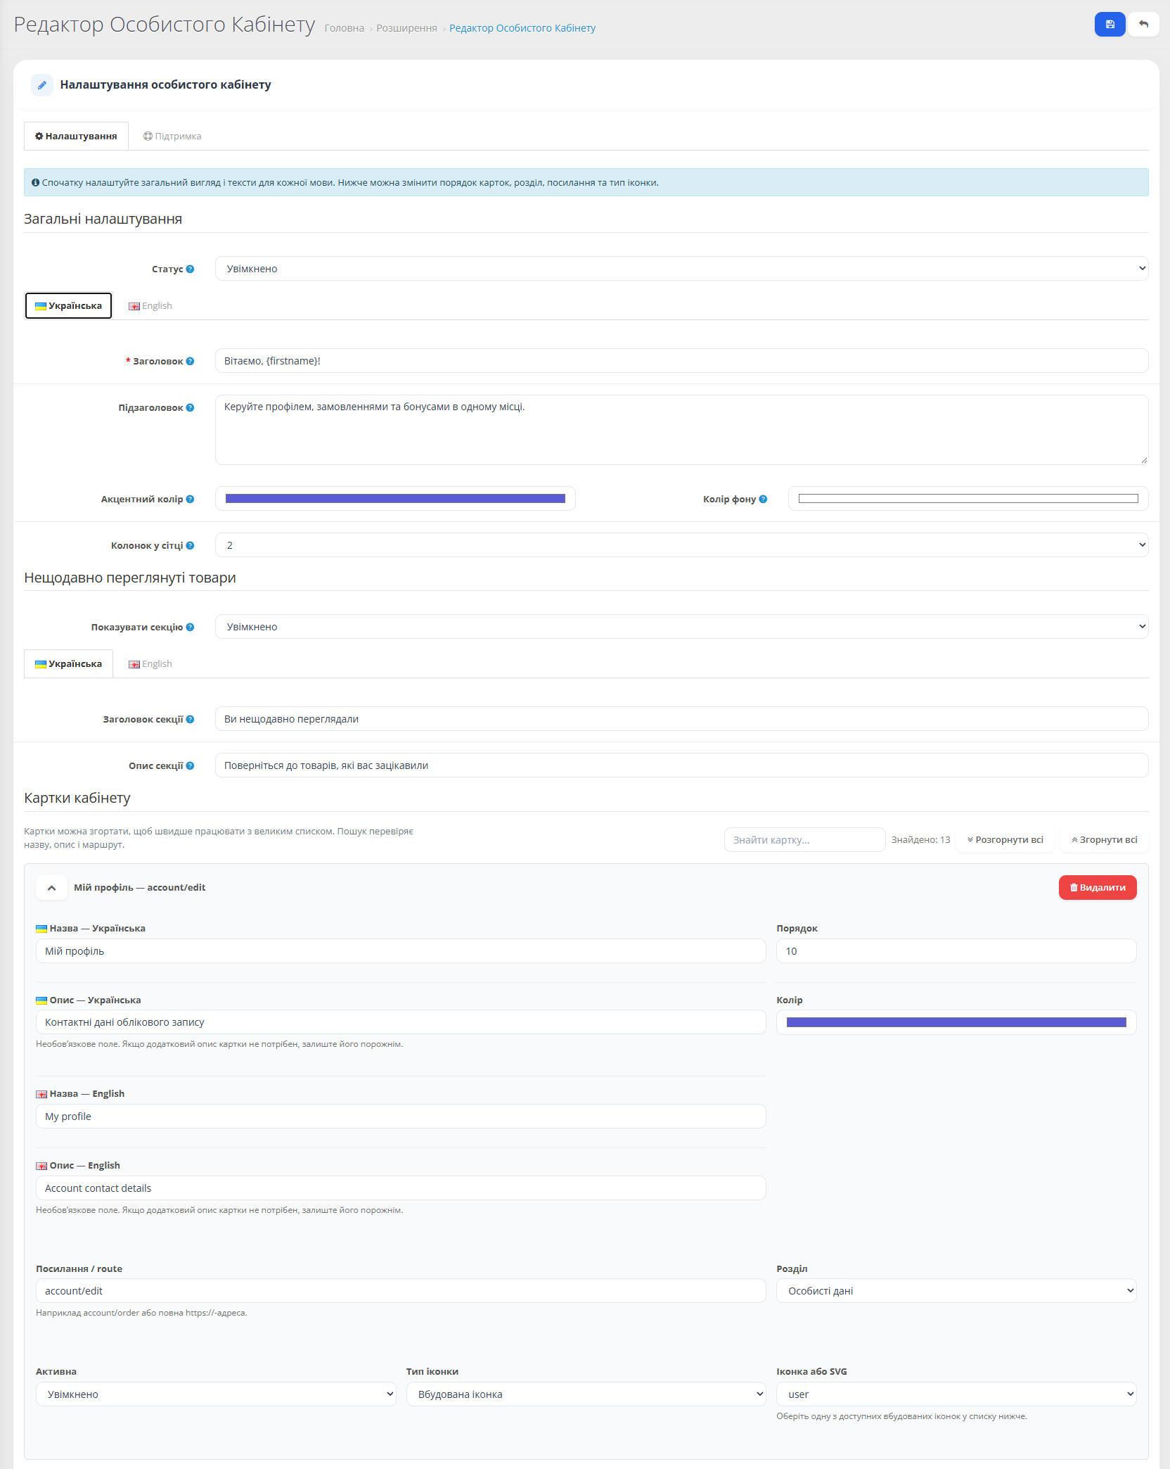Click the blue save icon button
The image size is (1170, 1469).
1110,25
